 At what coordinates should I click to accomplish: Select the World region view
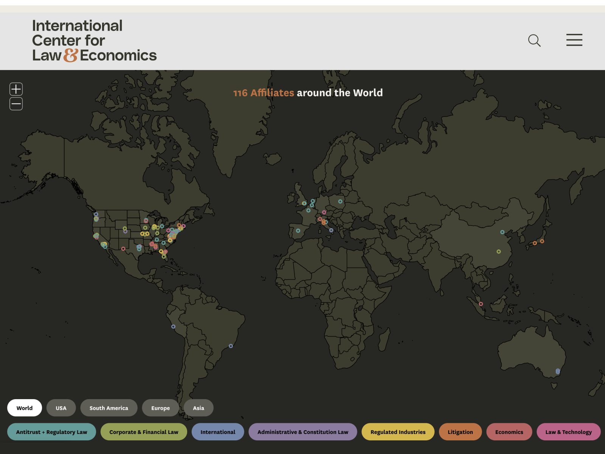pyautogui.click(x=25, y=408)
